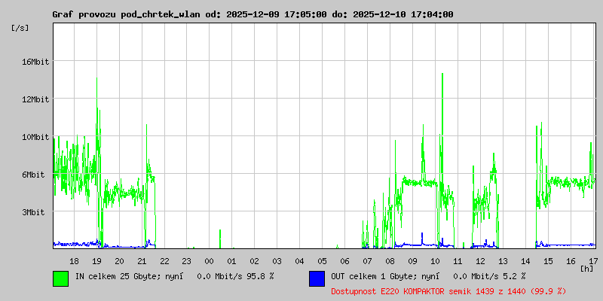Click the hour '01' x-axis label
The width and height of the screenshot is (603, 301).
click(232, 261)
